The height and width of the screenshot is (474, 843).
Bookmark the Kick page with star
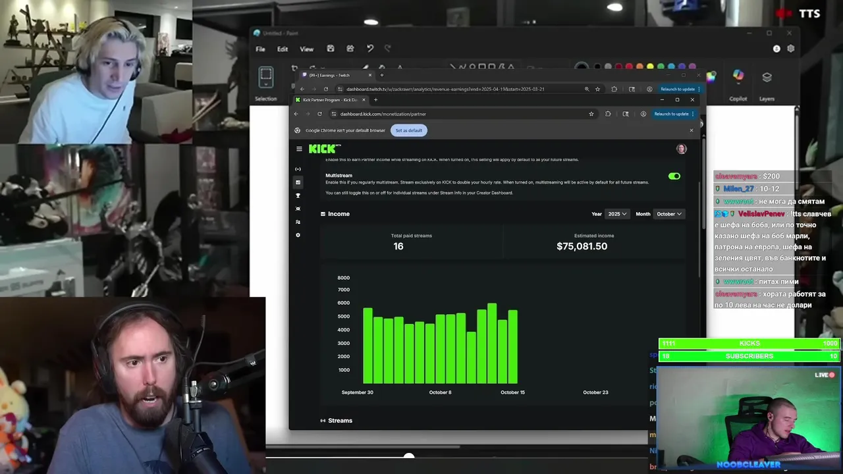[x=591, y=114]
